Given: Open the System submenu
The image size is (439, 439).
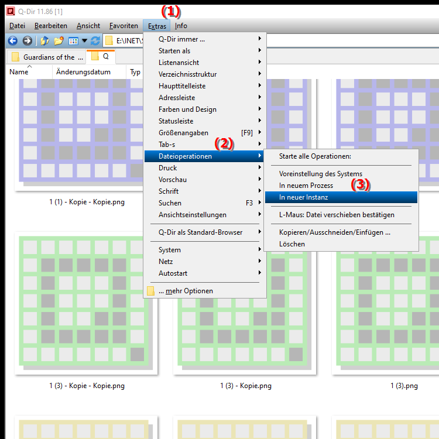Looking at the screenshot, I should point(205,250).
